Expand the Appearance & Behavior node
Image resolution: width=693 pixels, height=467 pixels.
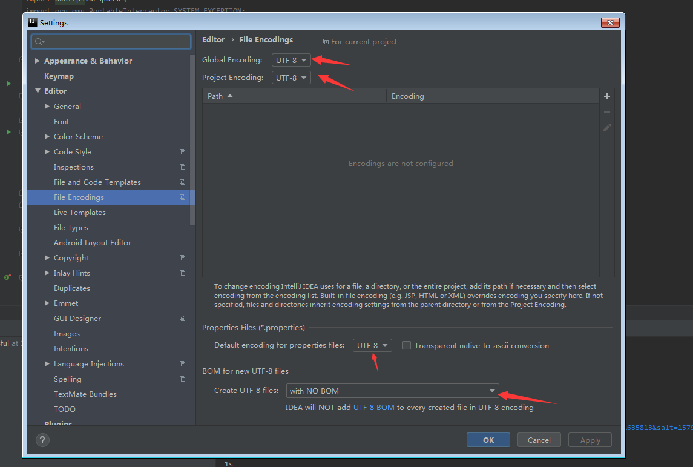(37, 61)
